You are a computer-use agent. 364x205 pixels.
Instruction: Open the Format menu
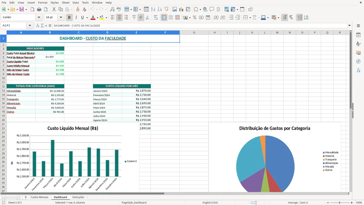[x=42, y=2]
